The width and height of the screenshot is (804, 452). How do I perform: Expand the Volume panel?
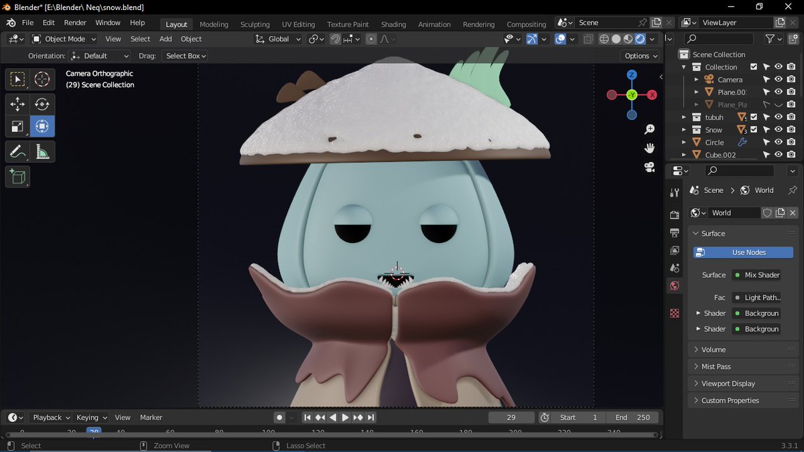(x=744, y=350)
